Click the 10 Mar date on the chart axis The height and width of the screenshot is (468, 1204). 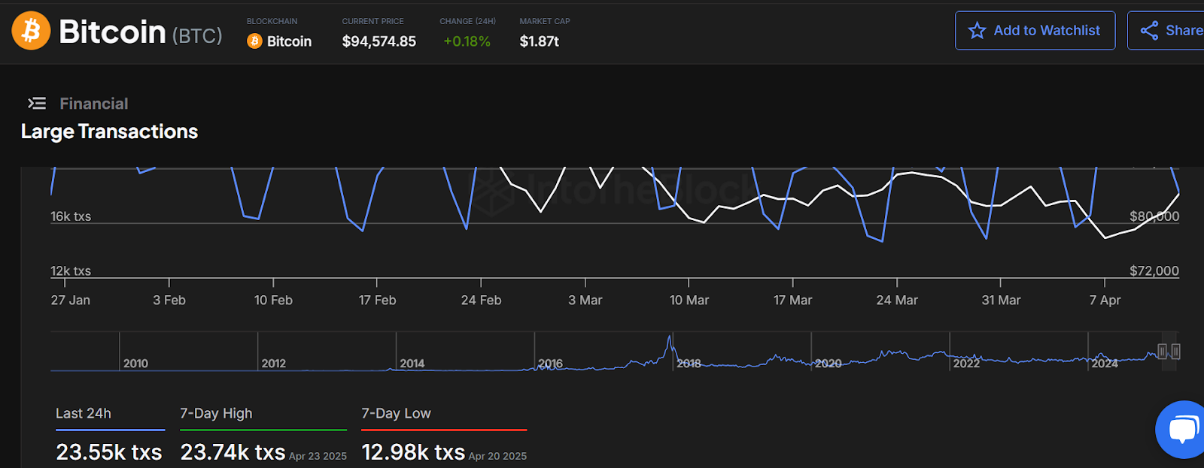689,300
